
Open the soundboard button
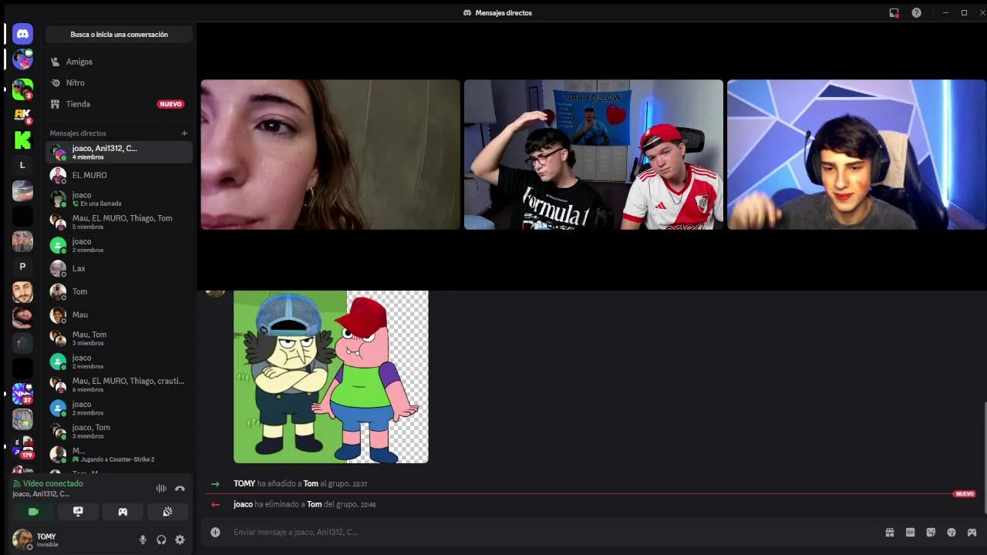pyautogui.click(x=167, y=512)
